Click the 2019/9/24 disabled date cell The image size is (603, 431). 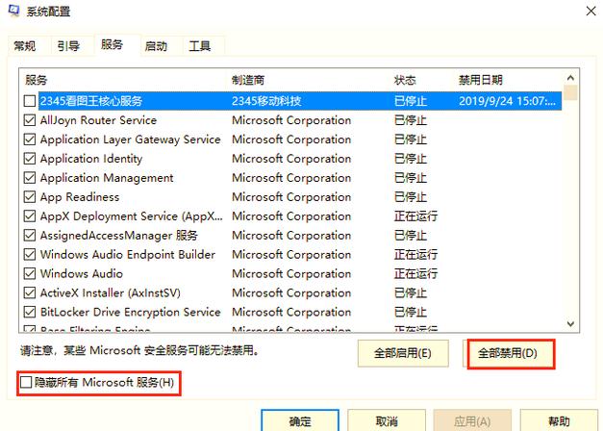point(508,101)
